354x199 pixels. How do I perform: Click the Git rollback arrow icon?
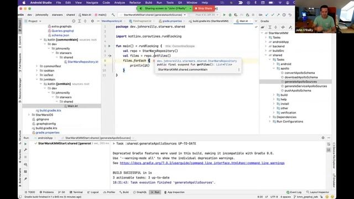(x=290, y=15)
